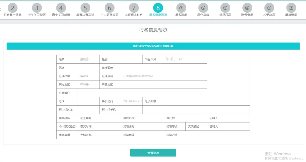
Task: Open the 常见问题 FAQ icon
Action: [x=225, y=8]
